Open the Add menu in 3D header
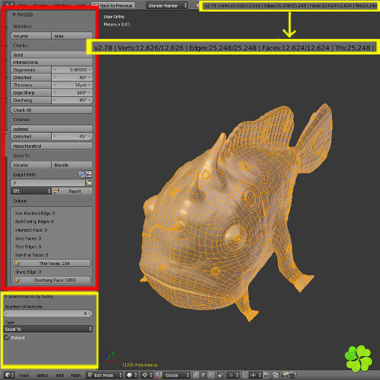Screen dimensions: 380x380 (60, 375)
